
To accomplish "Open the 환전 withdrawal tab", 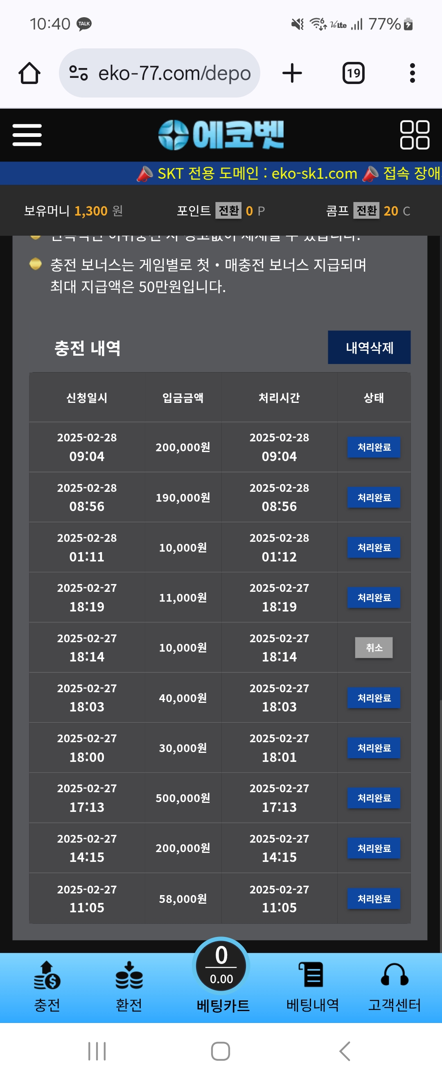I will 129,987.
